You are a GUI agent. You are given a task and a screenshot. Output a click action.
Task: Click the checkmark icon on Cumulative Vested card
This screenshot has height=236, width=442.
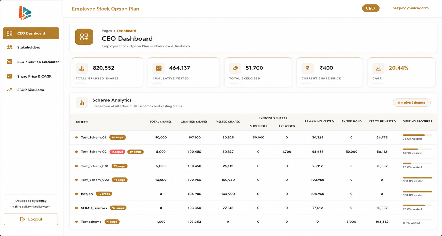(159, 68)
